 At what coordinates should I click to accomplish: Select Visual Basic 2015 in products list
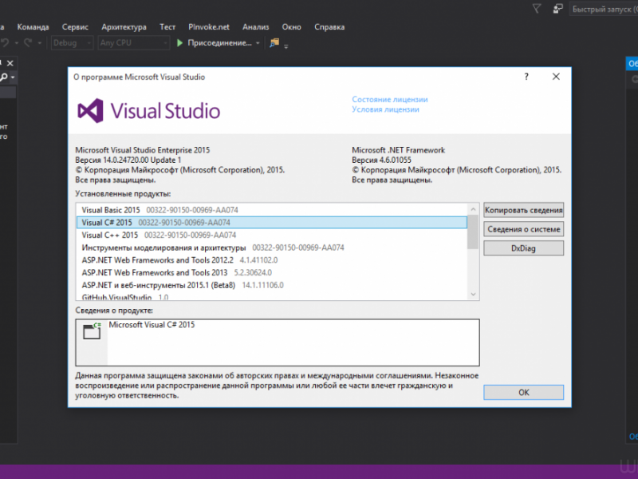(271, 210)
